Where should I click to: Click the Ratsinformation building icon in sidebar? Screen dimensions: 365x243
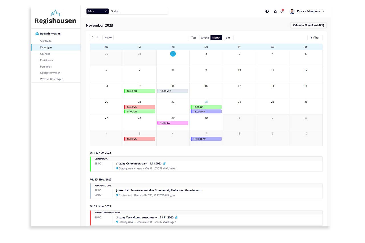(37, 33)
